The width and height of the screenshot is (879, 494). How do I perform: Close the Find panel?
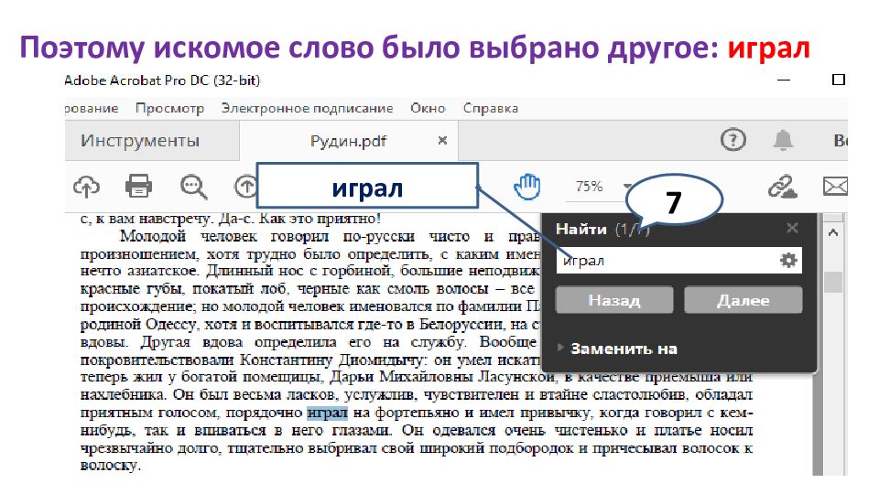[x=792, y=228]
